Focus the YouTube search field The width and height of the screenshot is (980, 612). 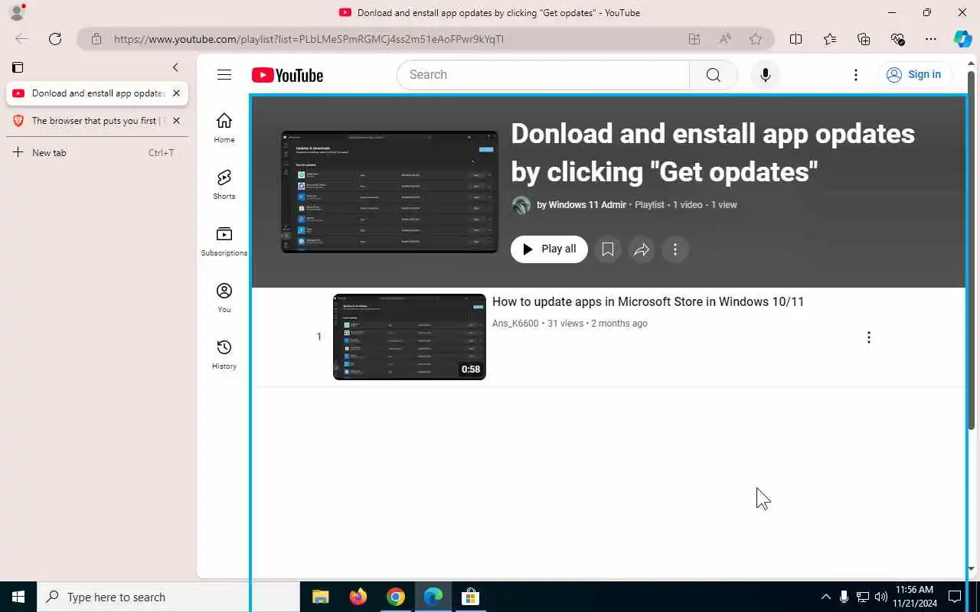(543, 75)
